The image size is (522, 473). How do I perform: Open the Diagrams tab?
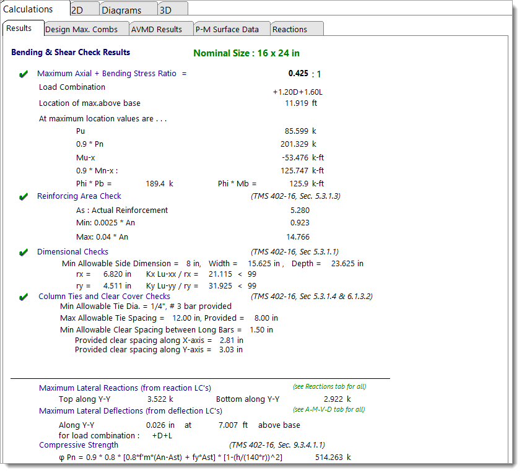121,10
